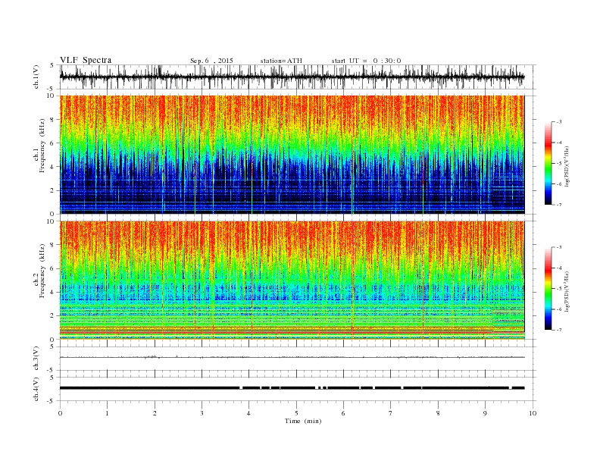Click the "8" kHz tick of ch.1 spectrogram
The width and height of the screenshot is (600, 464).
tap(53, 120)
